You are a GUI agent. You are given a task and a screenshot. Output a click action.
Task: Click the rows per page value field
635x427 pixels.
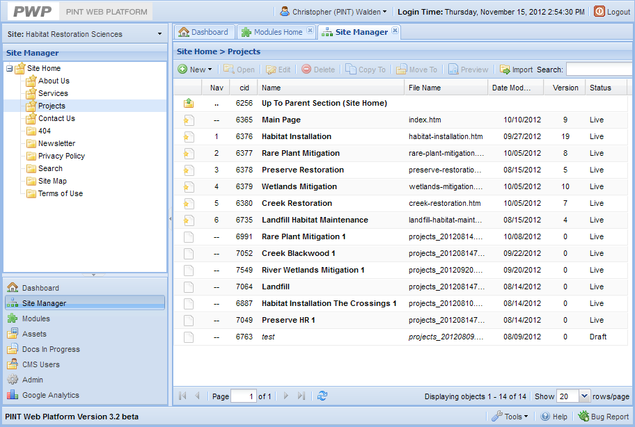(567, 396)
